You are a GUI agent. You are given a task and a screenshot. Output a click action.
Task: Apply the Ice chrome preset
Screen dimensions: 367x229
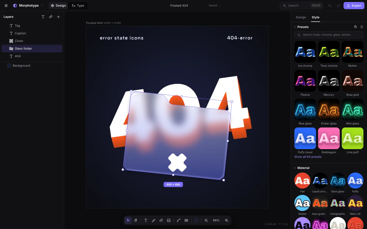(305, 52)
